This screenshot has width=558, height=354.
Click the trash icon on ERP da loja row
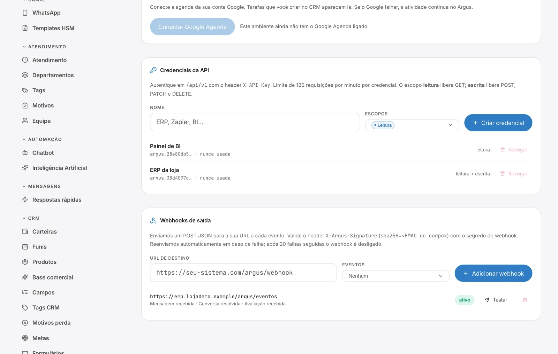tap(503, 174)
